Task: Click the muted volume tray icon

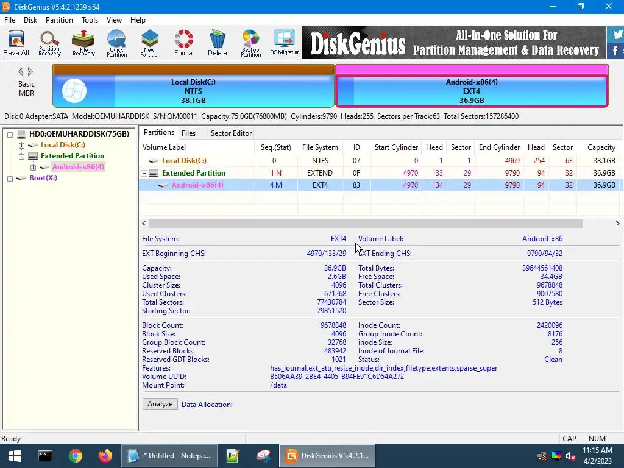Action: click(x=571, y=456)
